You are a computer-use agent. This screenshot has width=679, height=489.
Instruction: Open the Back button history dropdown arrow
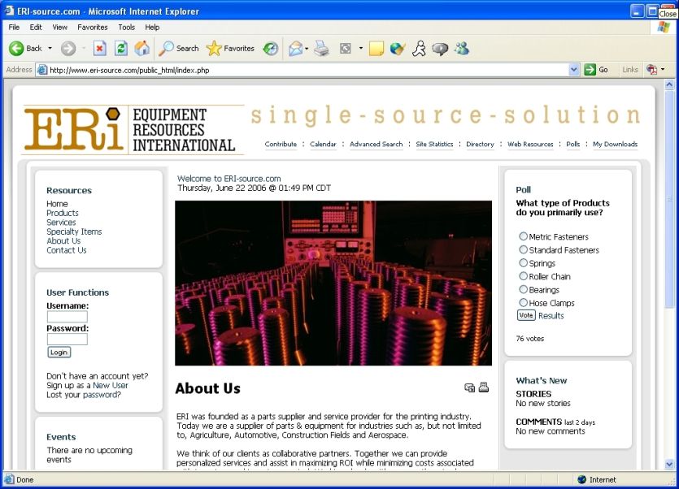pos(50,49)
